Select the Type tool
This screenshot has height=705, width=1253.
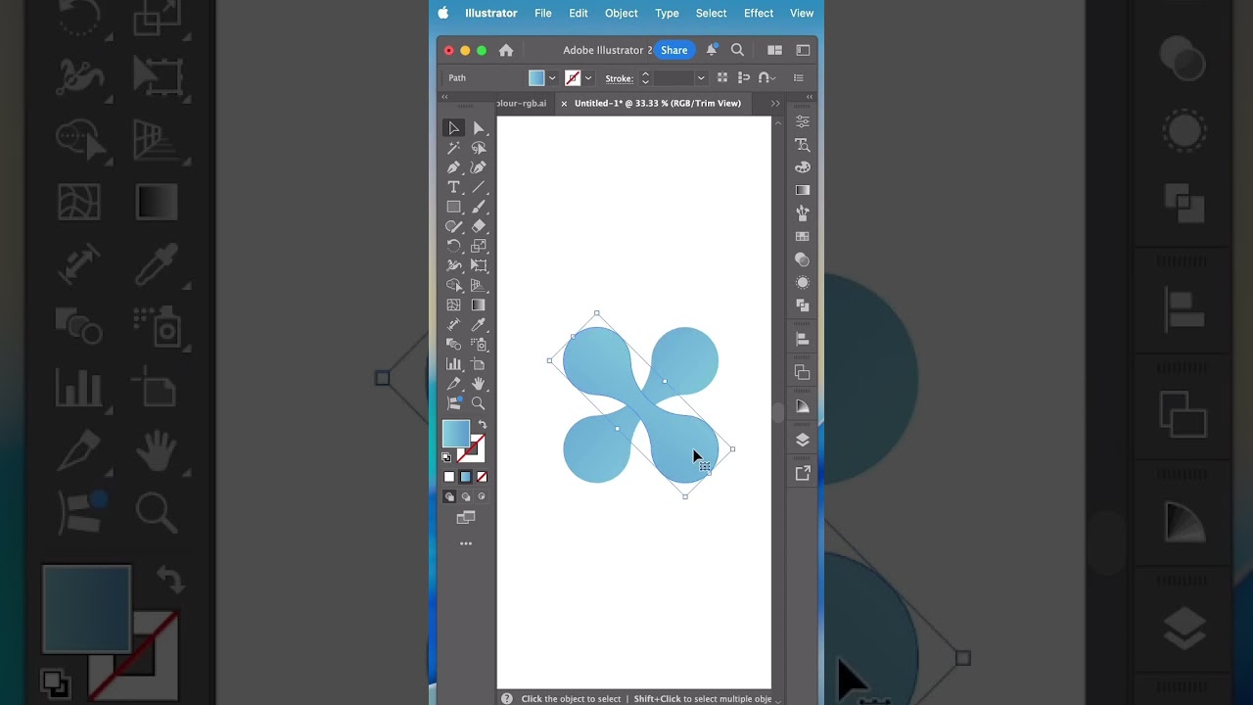tap(453, 187)
